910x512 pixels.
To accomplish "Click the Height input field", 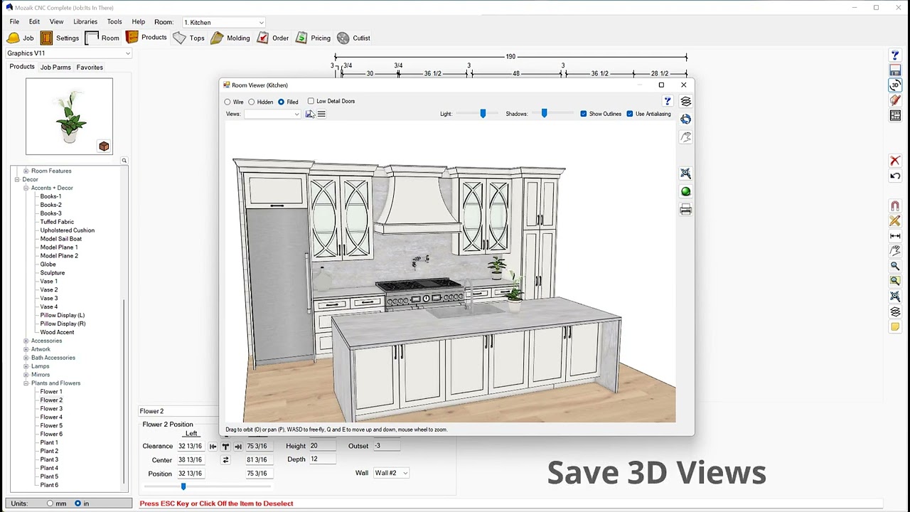I will (323, 447).
